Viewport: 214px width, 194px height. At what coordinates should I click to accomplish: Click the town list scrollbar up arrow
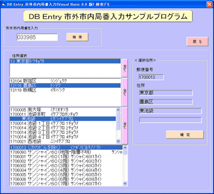[118, 110]
